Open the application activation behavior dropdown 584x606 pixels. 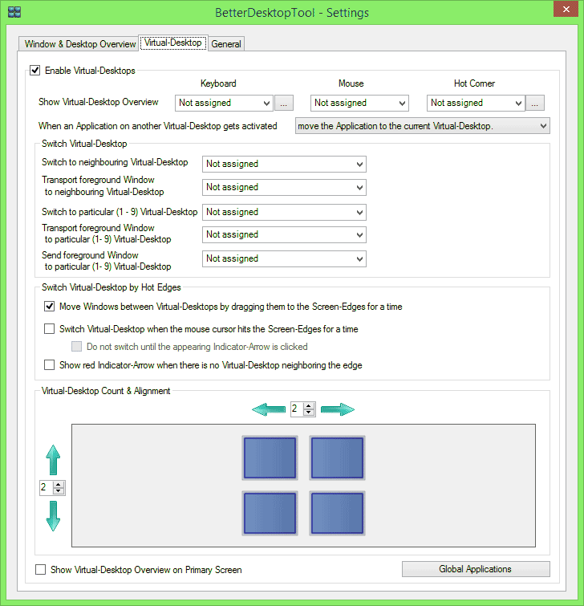pos(422,126)
